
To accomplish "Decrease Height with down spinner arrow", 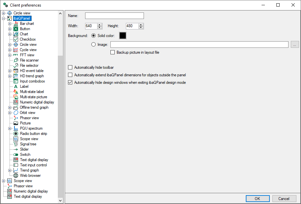I will (x=141, y=28).
